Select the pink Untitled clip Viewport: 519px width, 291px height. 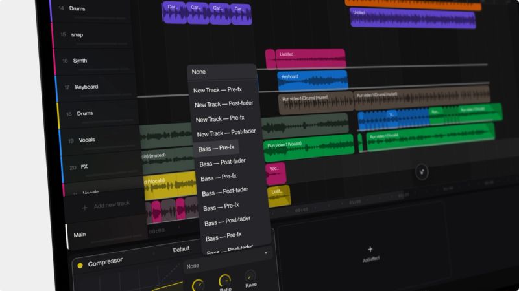point(311,59)
